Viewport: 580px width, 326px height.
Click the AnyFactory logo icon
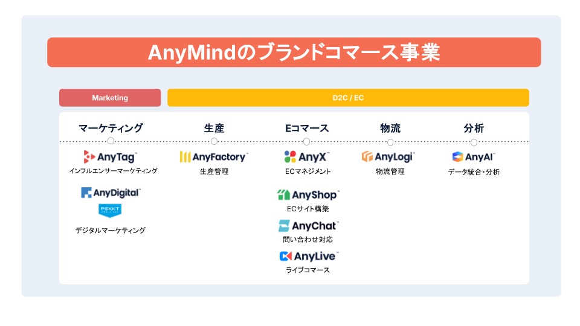[185, 157]
